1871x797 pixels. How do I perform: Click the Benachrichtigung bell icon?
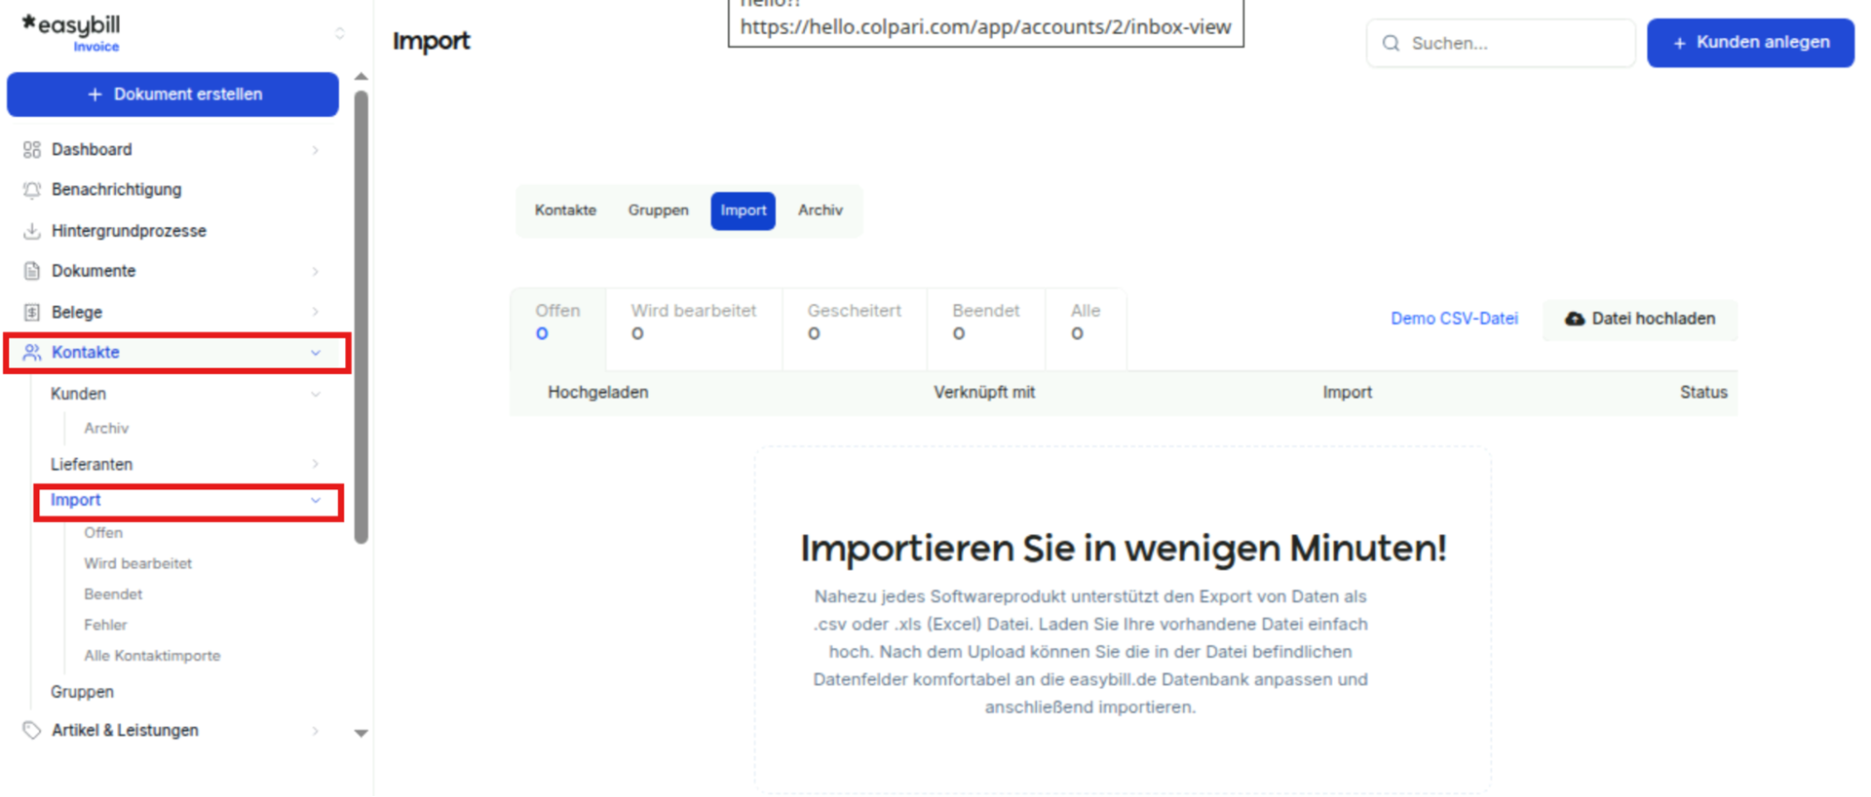(x=32, y=190)
